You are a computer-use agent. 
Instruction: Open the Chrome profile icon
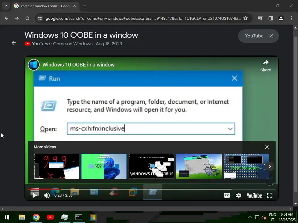(281, 18)
